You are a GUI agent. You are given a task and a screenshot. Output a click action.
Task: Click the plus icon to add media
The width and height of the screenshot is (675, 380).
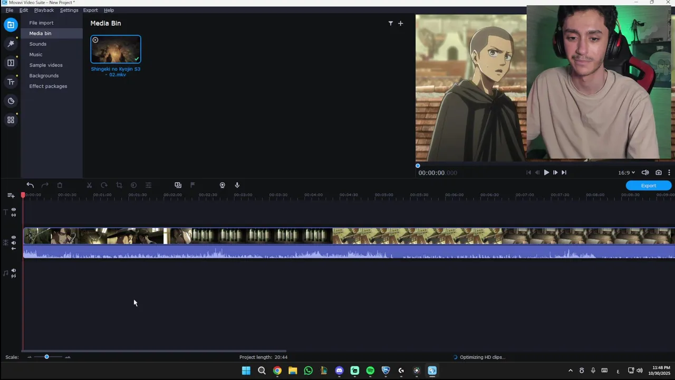point(400,23)
